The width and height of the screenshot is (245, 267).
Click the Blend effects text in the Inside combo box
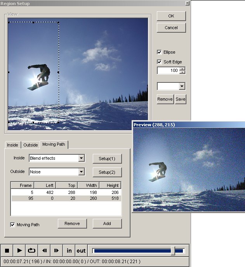43,158
